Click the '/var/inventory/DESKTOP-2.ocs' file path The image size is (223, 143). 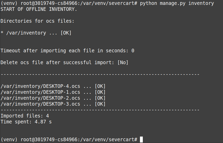[x=40, y=98]
